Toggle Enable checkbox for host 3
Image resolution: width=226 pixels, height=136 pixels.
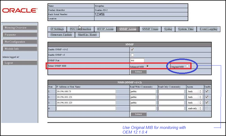click(x=207, y=103)
